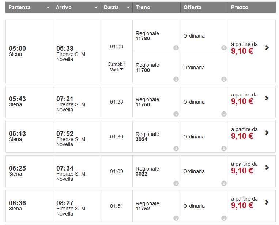279x225 pixels.
Task: Sort results by Partenza column
Action: 29,7
